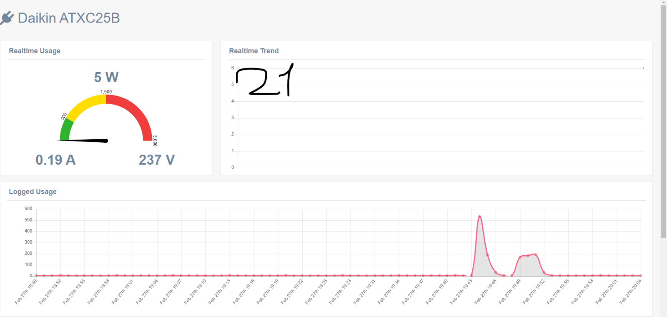Click the Logged Usage panel header
The image size is (667, 317).
click(33, 192)
